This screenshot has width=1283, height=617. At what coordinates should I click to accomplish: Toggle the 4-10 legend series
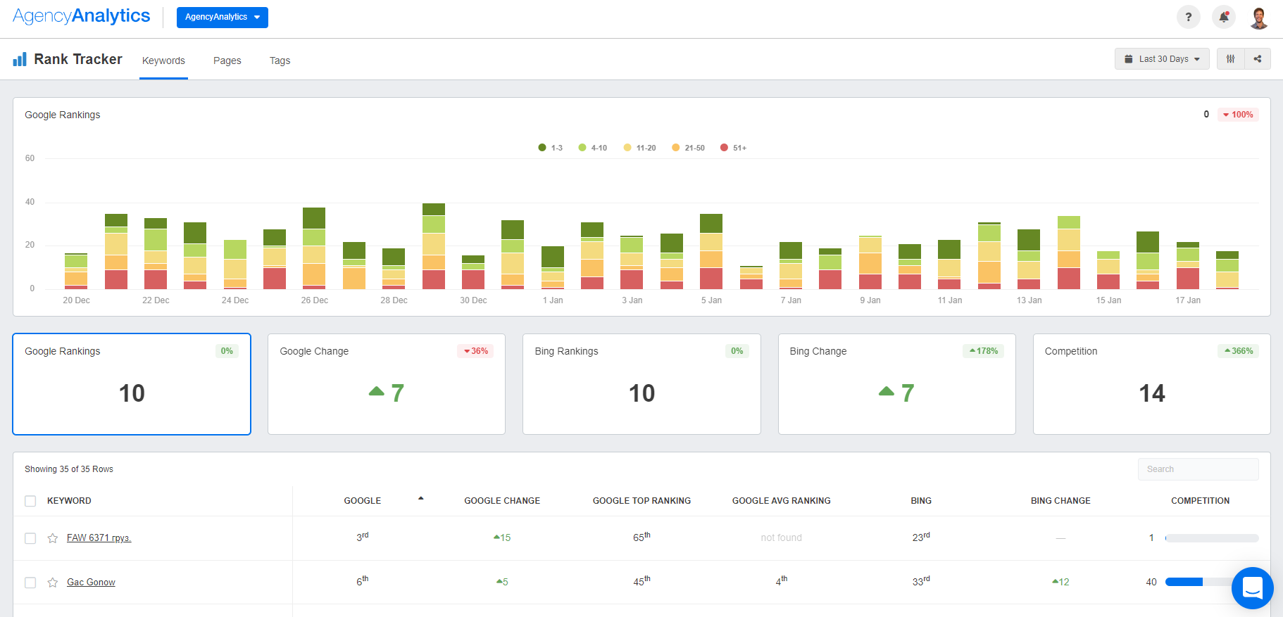[592, 148]
